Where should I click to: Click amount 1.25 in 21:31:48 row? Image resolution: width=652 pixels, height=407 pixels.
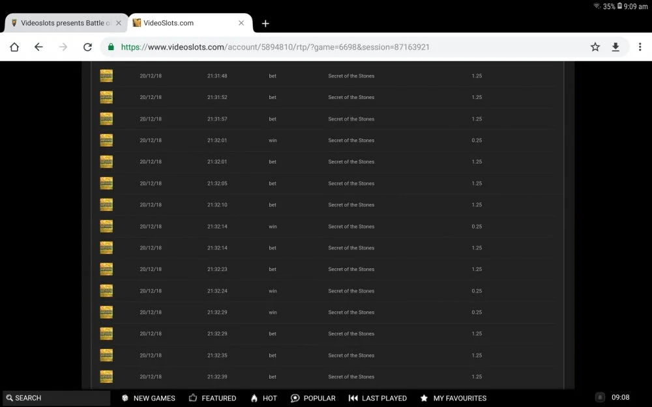click(x=477, y=76)
